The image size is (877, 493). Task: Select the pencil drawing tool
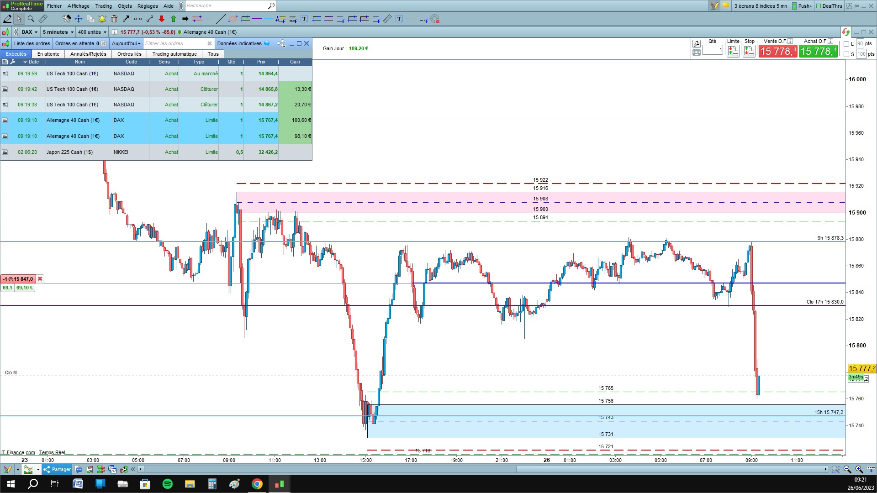coord(7,19)
